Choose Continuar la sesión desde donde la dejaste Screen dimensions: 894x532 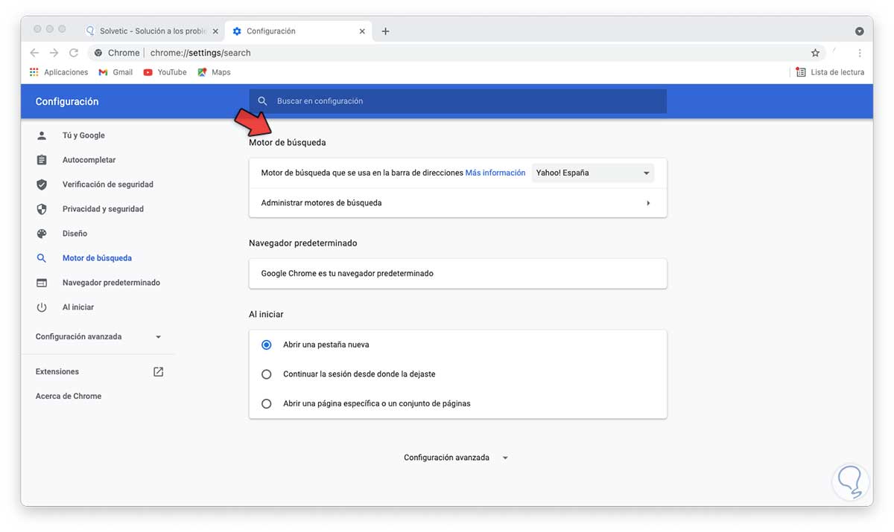(266, 374)
